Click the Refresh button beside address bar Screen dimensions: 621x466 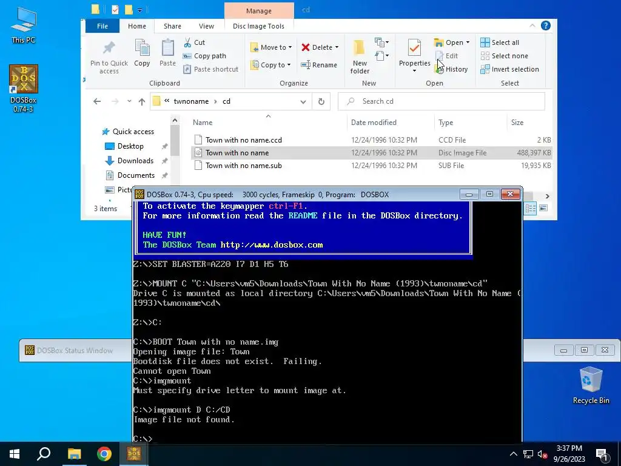coord(321,101)
